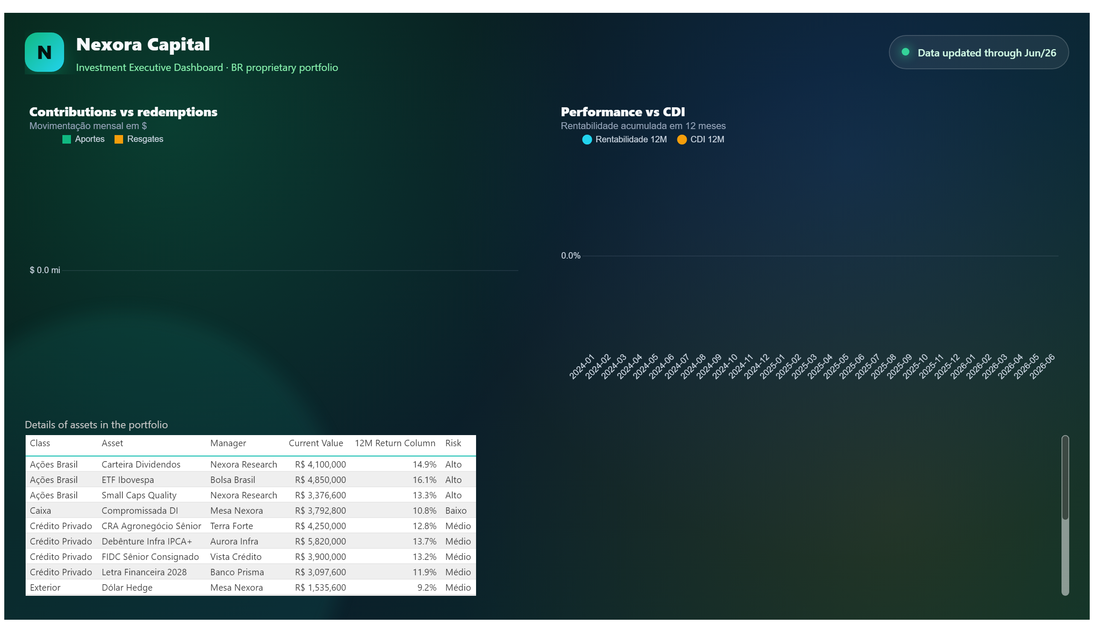
Task: Click the $ 0.0 mi axis label
Action: point(44,270)
